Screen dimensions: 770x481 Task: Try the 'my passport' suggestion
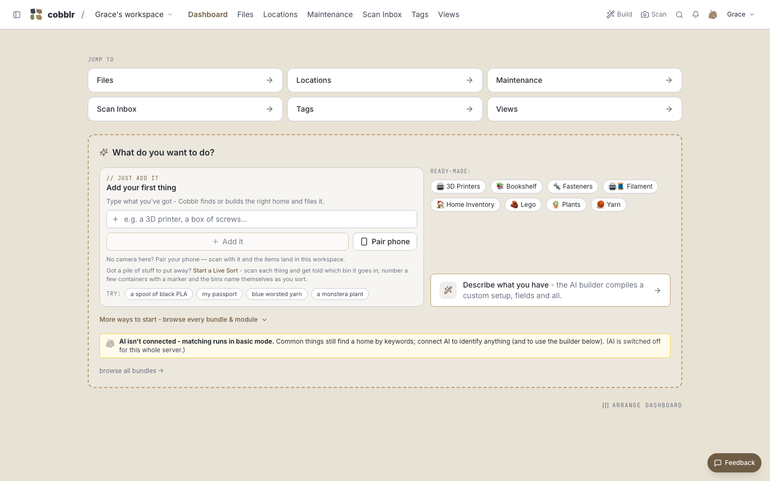219,294
